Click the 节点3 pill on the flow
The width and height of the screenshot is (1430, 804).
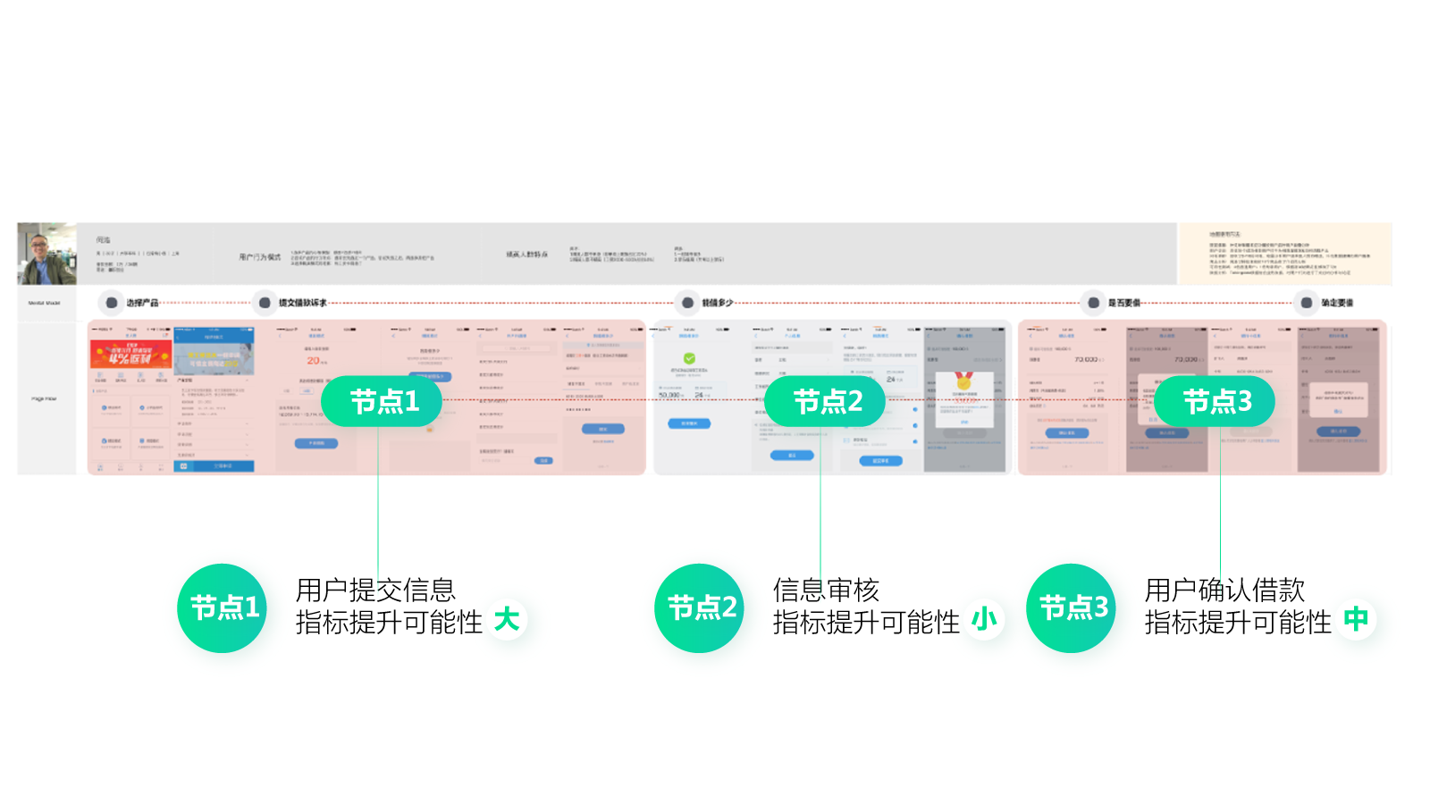point(1215,401)
